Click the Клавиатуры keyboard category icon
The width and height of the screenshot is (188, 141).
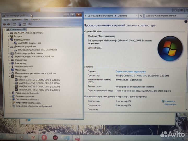[x=12, y=60]
